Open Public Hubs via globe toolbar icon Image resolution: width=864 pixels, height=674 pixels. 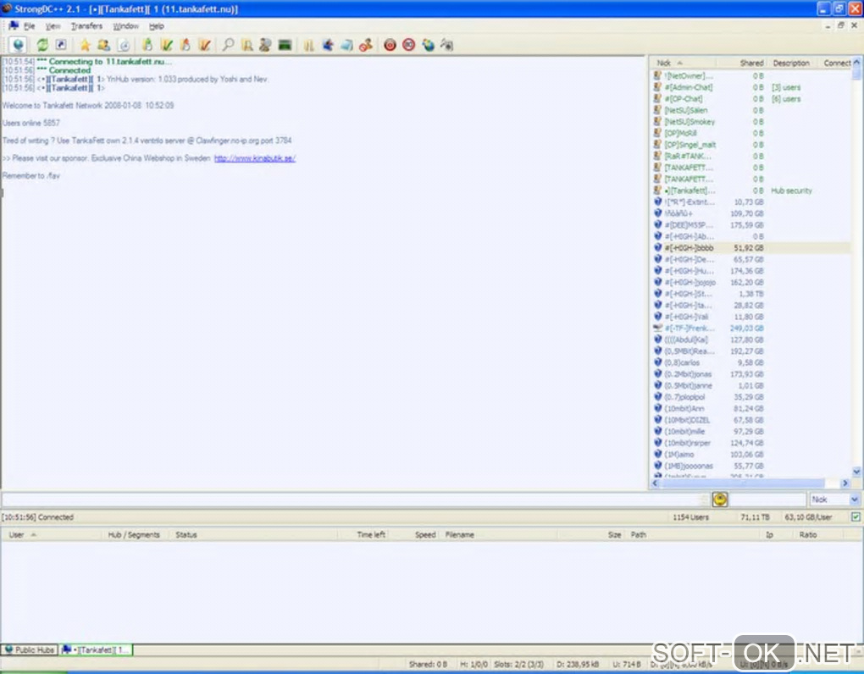[18, 45]
